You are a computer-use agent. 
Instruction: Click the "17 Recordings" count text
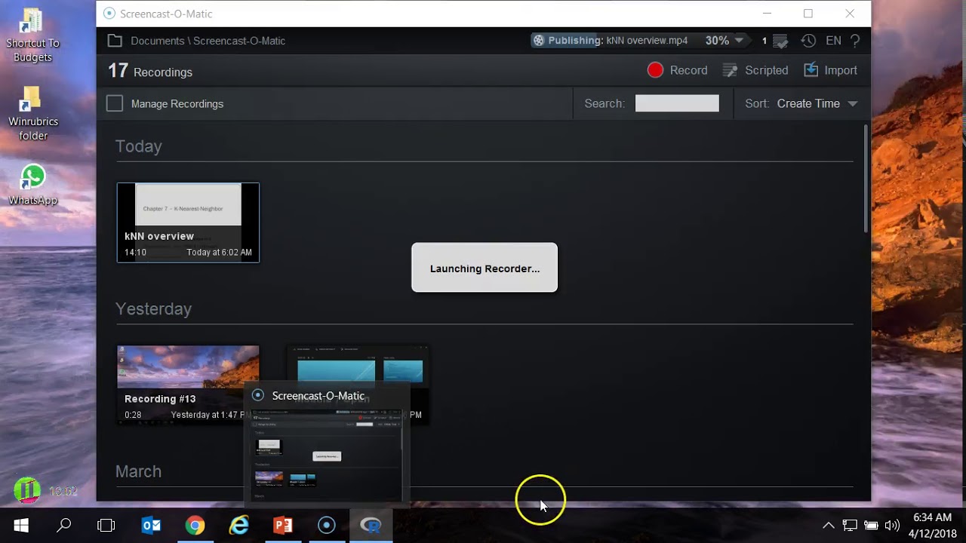[150, 71]
